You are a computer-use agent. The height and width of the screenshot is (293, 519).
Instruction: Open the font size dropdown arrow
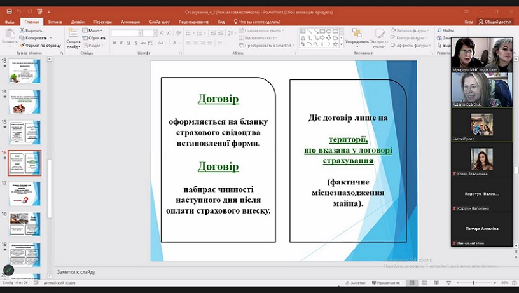(155, 33)
